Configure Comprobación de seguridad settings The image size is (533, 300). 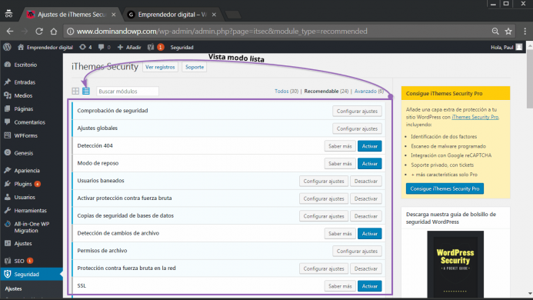click(x=357, y=112)
